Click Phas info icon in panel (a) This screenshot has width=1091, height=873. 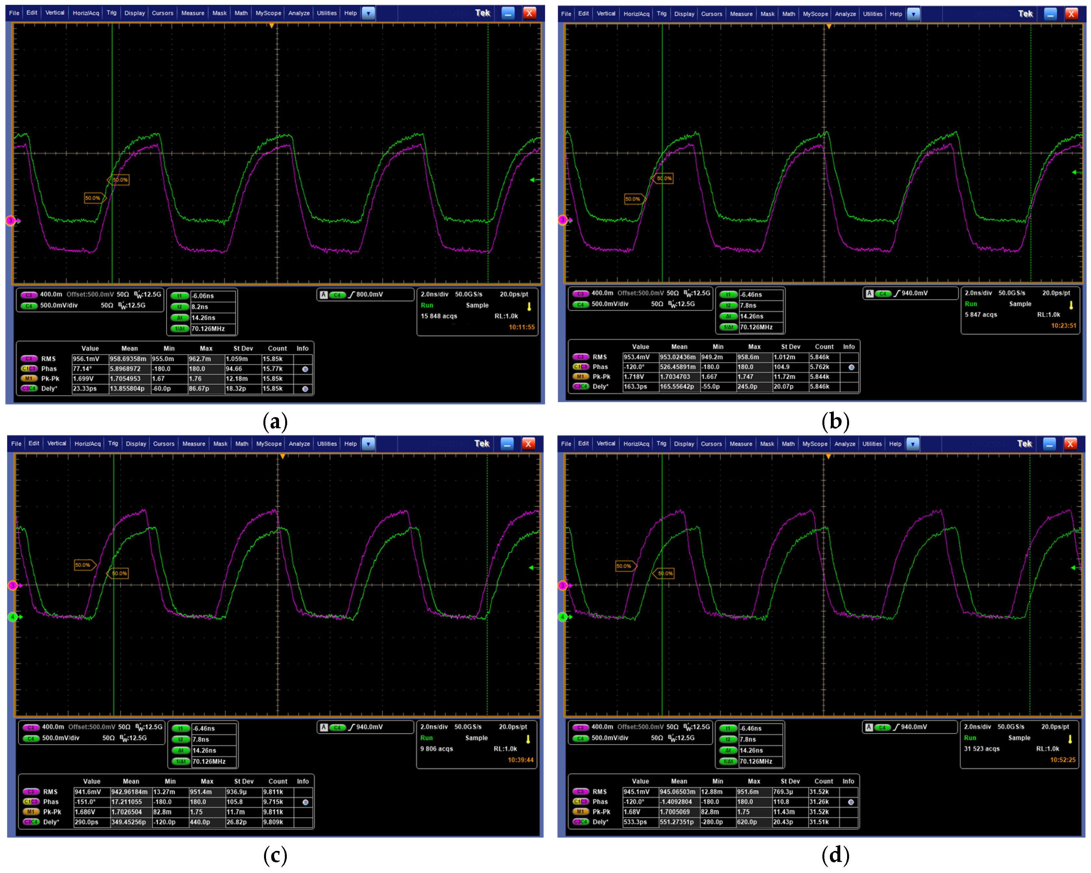(x=305, y=369)
